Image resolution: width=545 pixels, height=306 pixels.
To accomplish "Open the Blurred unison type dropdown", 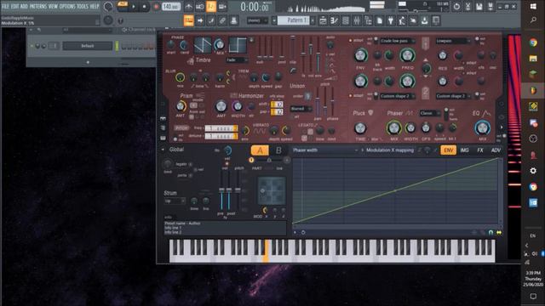I will coord(301,109).
